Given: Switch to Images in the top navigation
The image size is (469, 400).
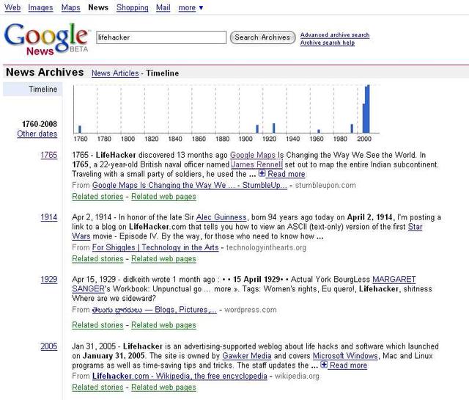Looking at the screenshot, I should point(40,7).
